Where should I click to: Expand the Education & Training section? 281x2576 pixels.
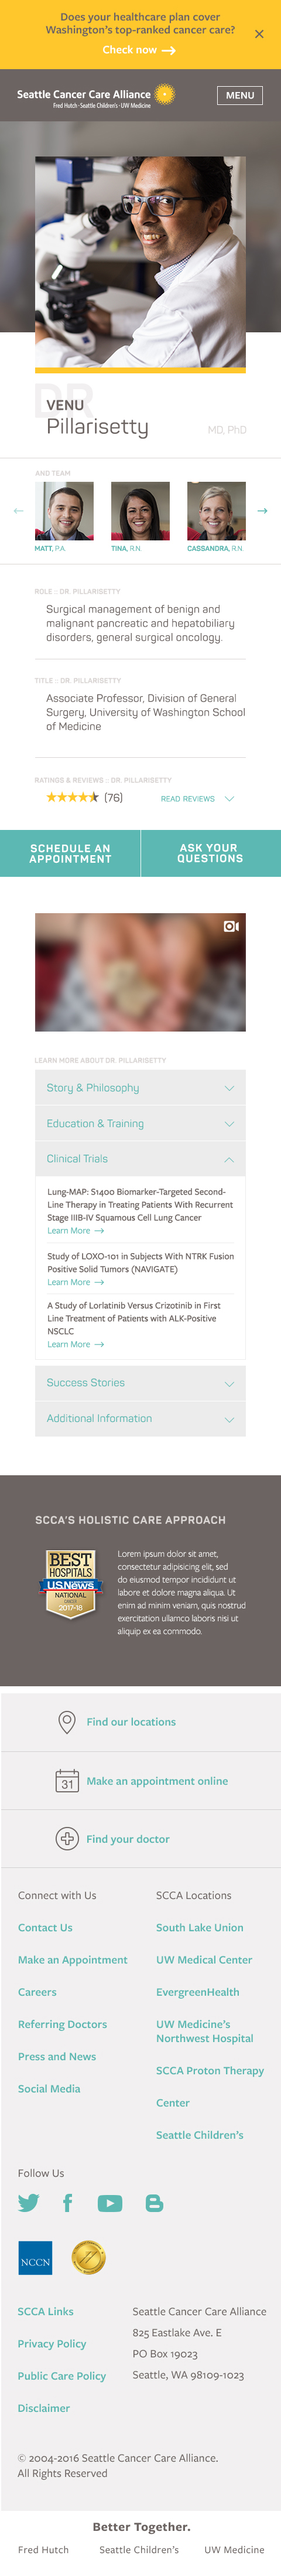[x=140, y=1124]
